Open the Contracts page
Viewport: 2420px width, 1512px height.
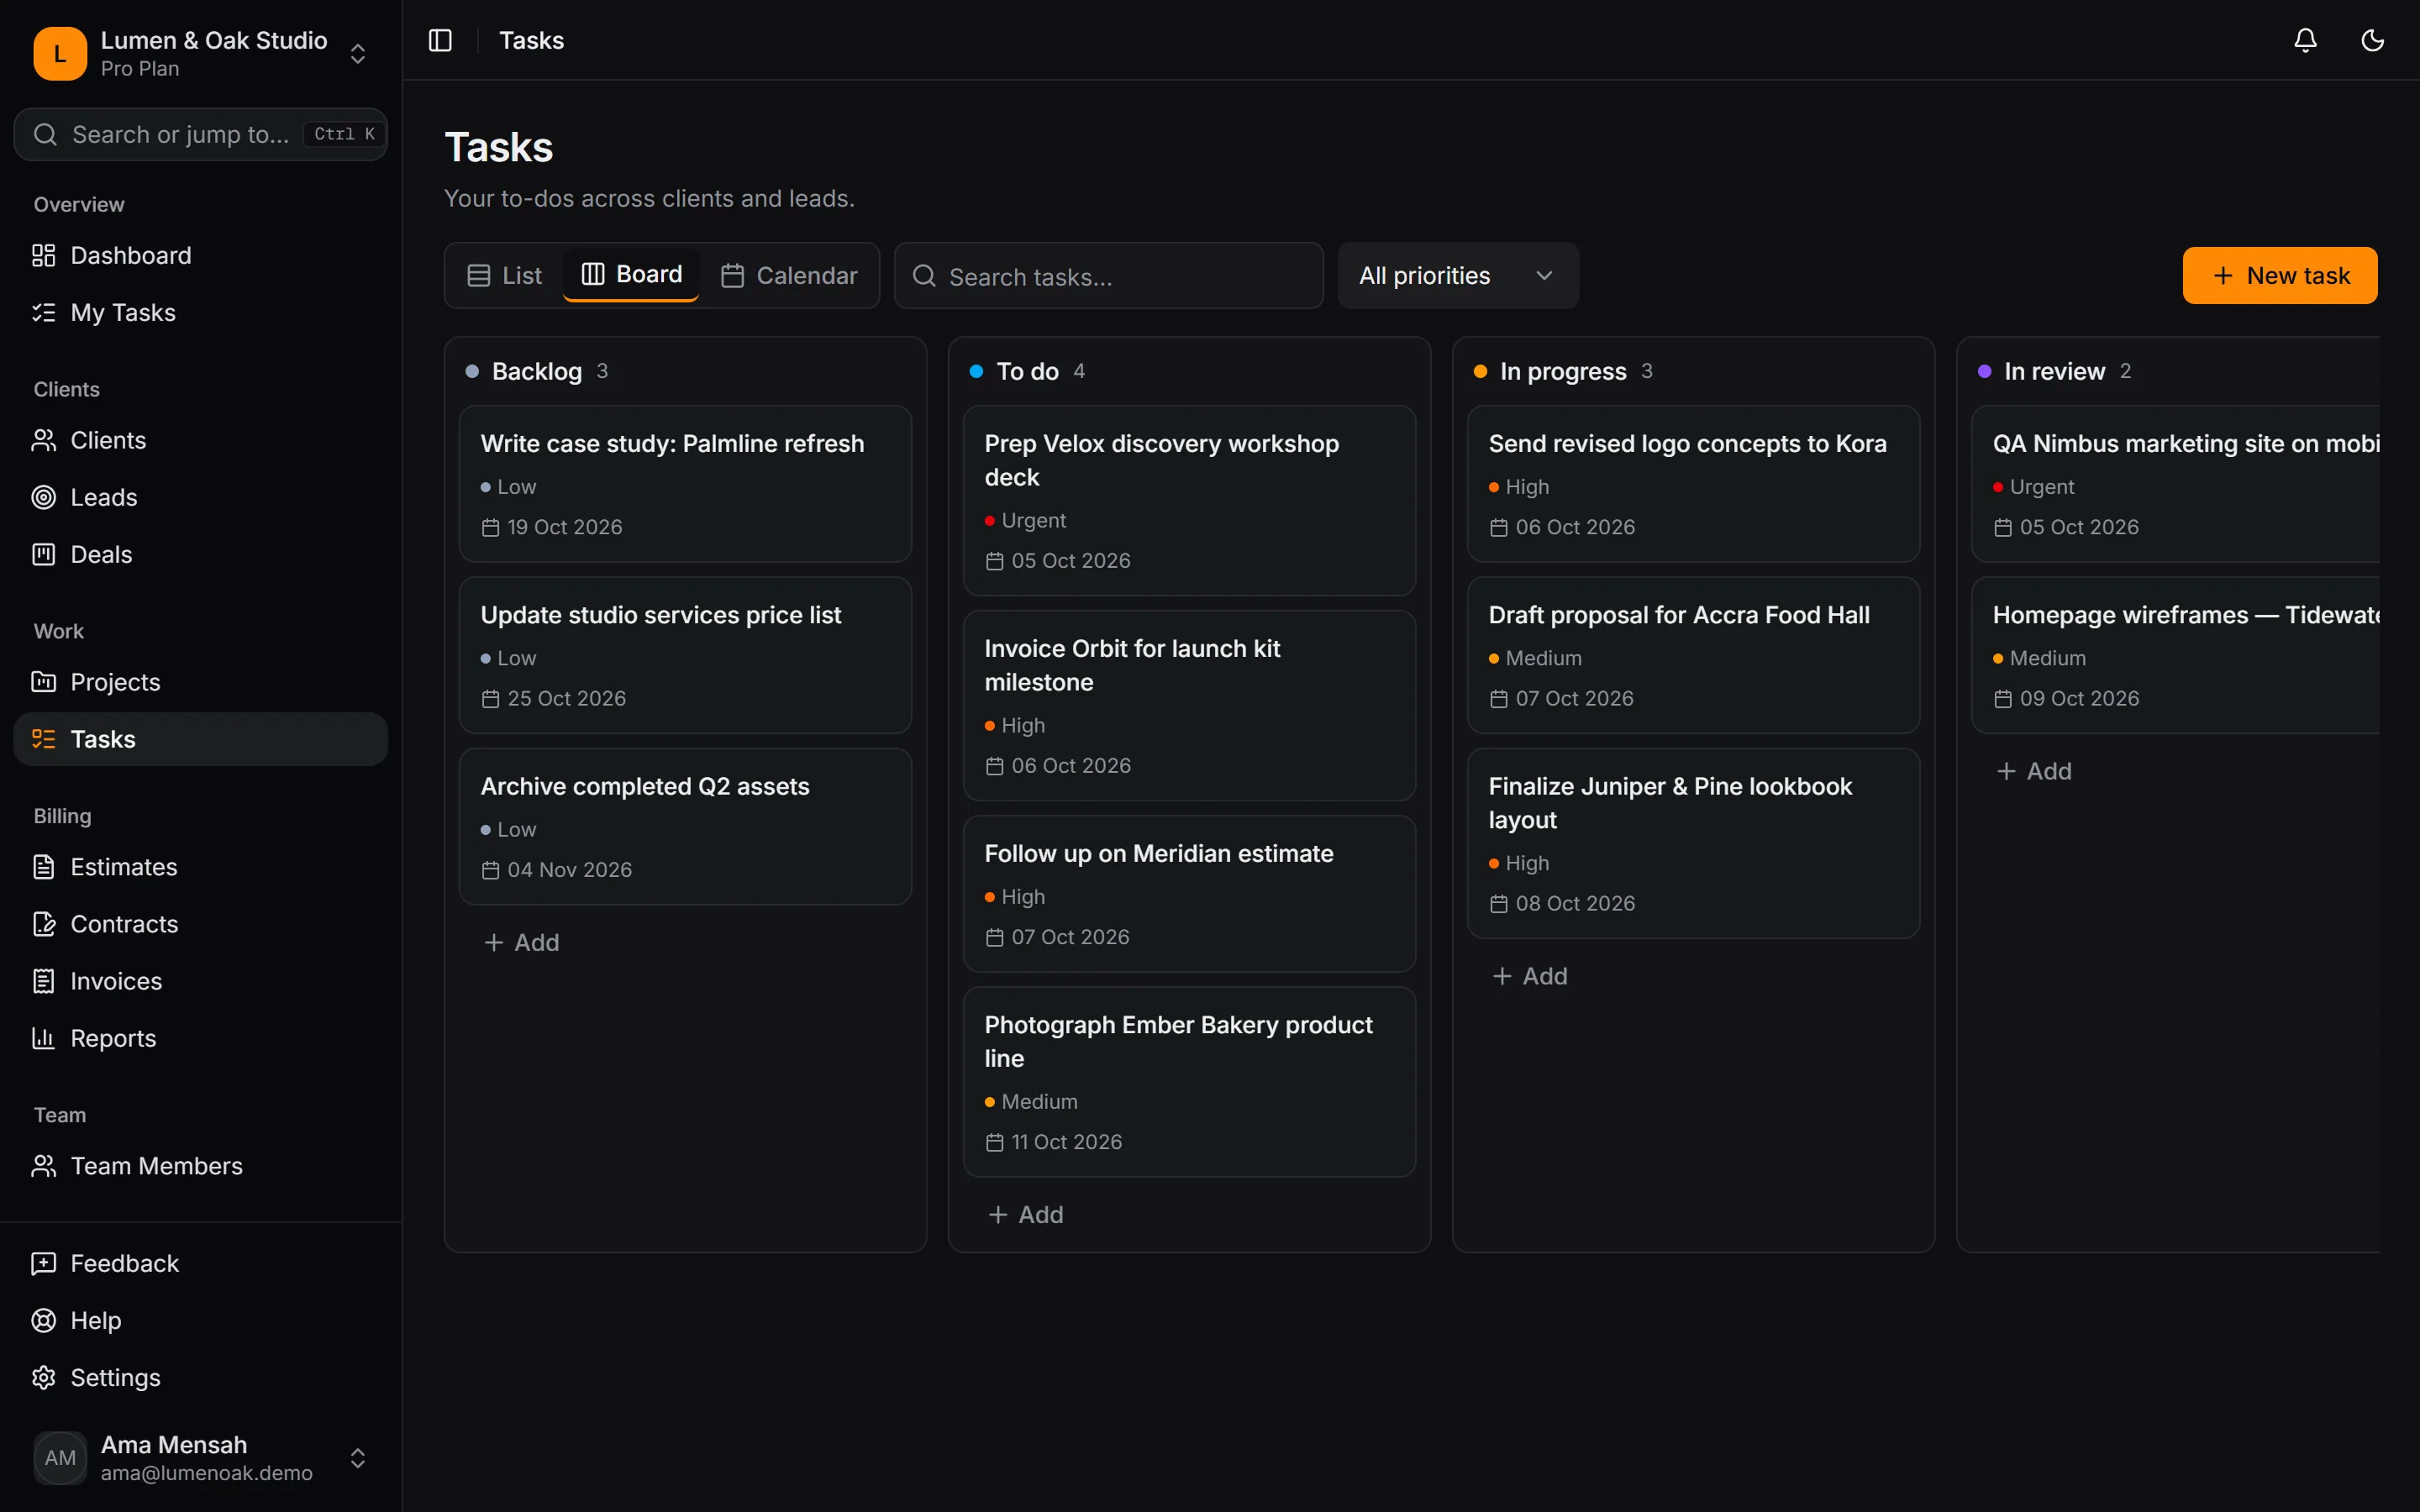(201, 924)
